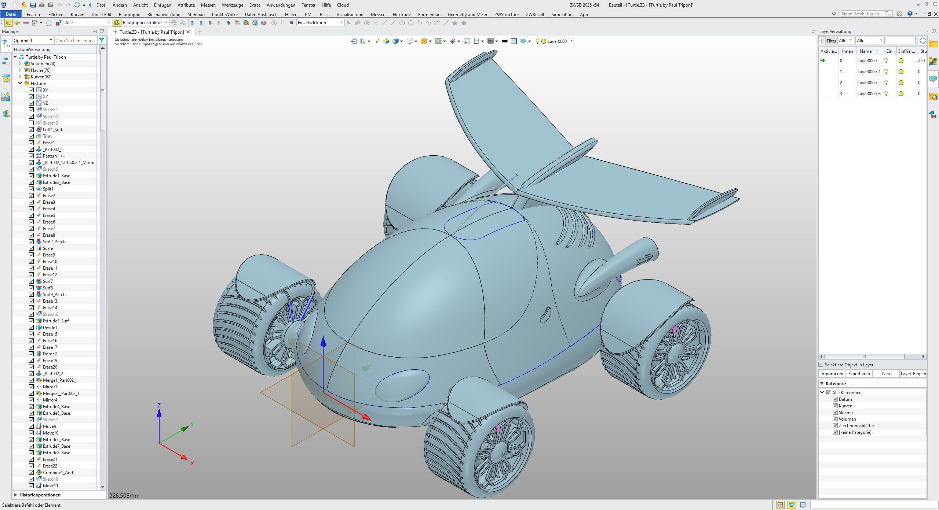Uncheck the Datum category checkbox

click(x=836, y=399)
